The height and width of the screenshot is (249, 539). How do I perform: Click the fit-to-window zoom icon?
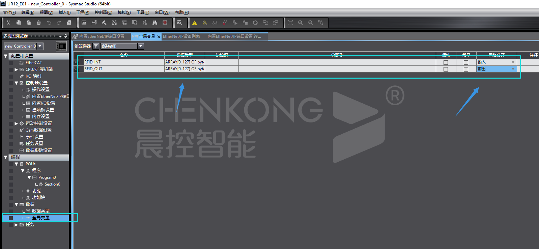click(x=290, y=23)
